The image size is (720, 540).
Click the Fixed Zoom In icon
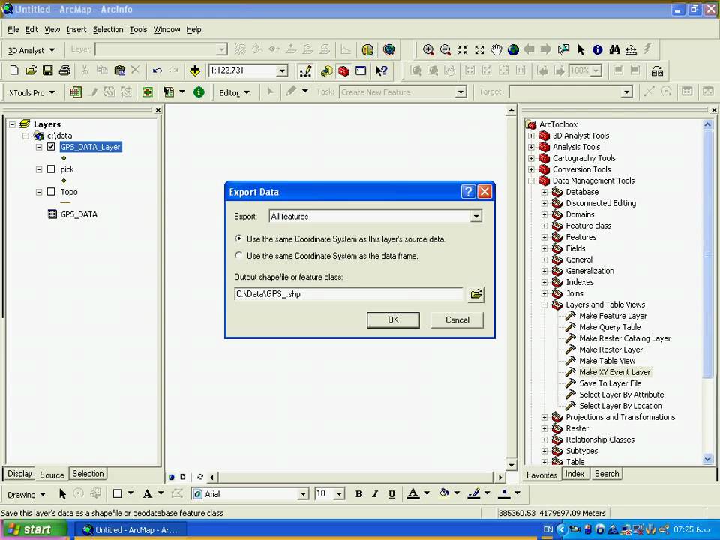[x=463, y=49]
